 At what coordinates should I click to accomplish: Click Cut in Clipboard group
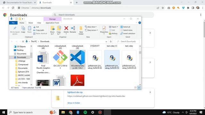click(x=36, y=27)
